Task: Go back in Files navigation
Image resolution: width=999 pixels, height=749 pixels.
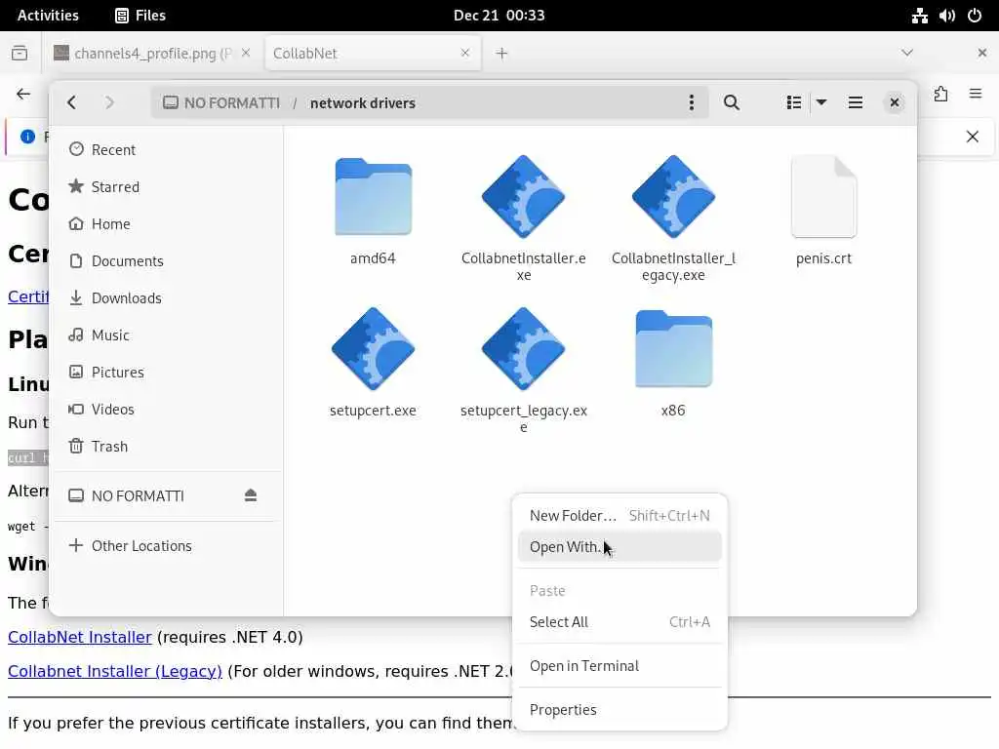Action: coord(72,102)
